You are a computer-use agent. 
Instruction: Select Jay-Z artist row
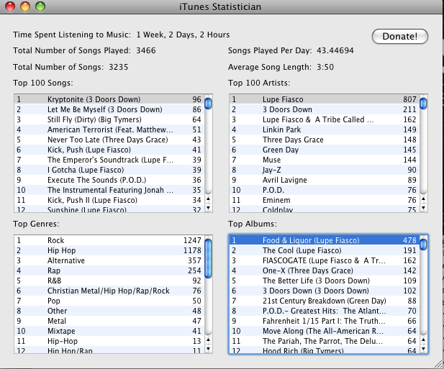(x=325, y=170)
